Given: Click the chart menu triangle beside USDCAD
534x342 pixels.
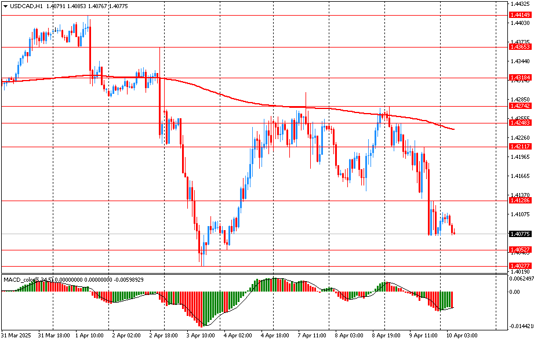Looking at the screenshot, I should [4, 6].
